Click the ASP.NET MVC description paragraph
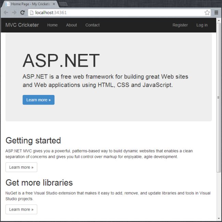The height and width of the screenshot is (222, 222). 99,154
